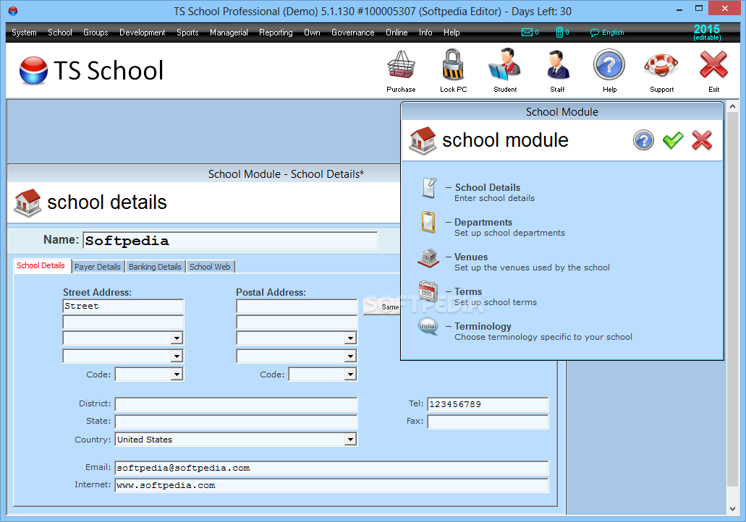746x522 pixels.
Task: Click the School Details notepad icon
Action: coord(429,188)
